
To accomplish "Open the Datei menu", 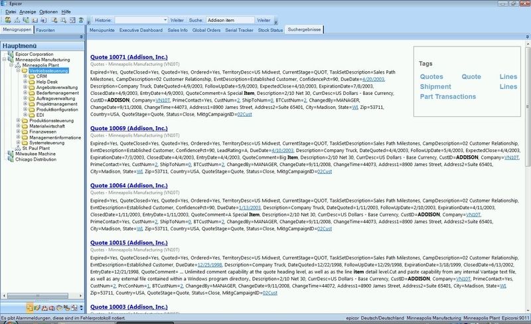I will coord(11,12).
